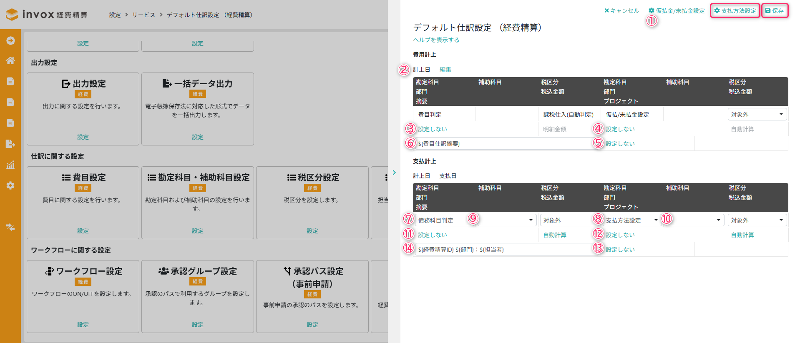Click the 課税仕入(自動判定) cell

pyautogui.click(x=569, y=115)
